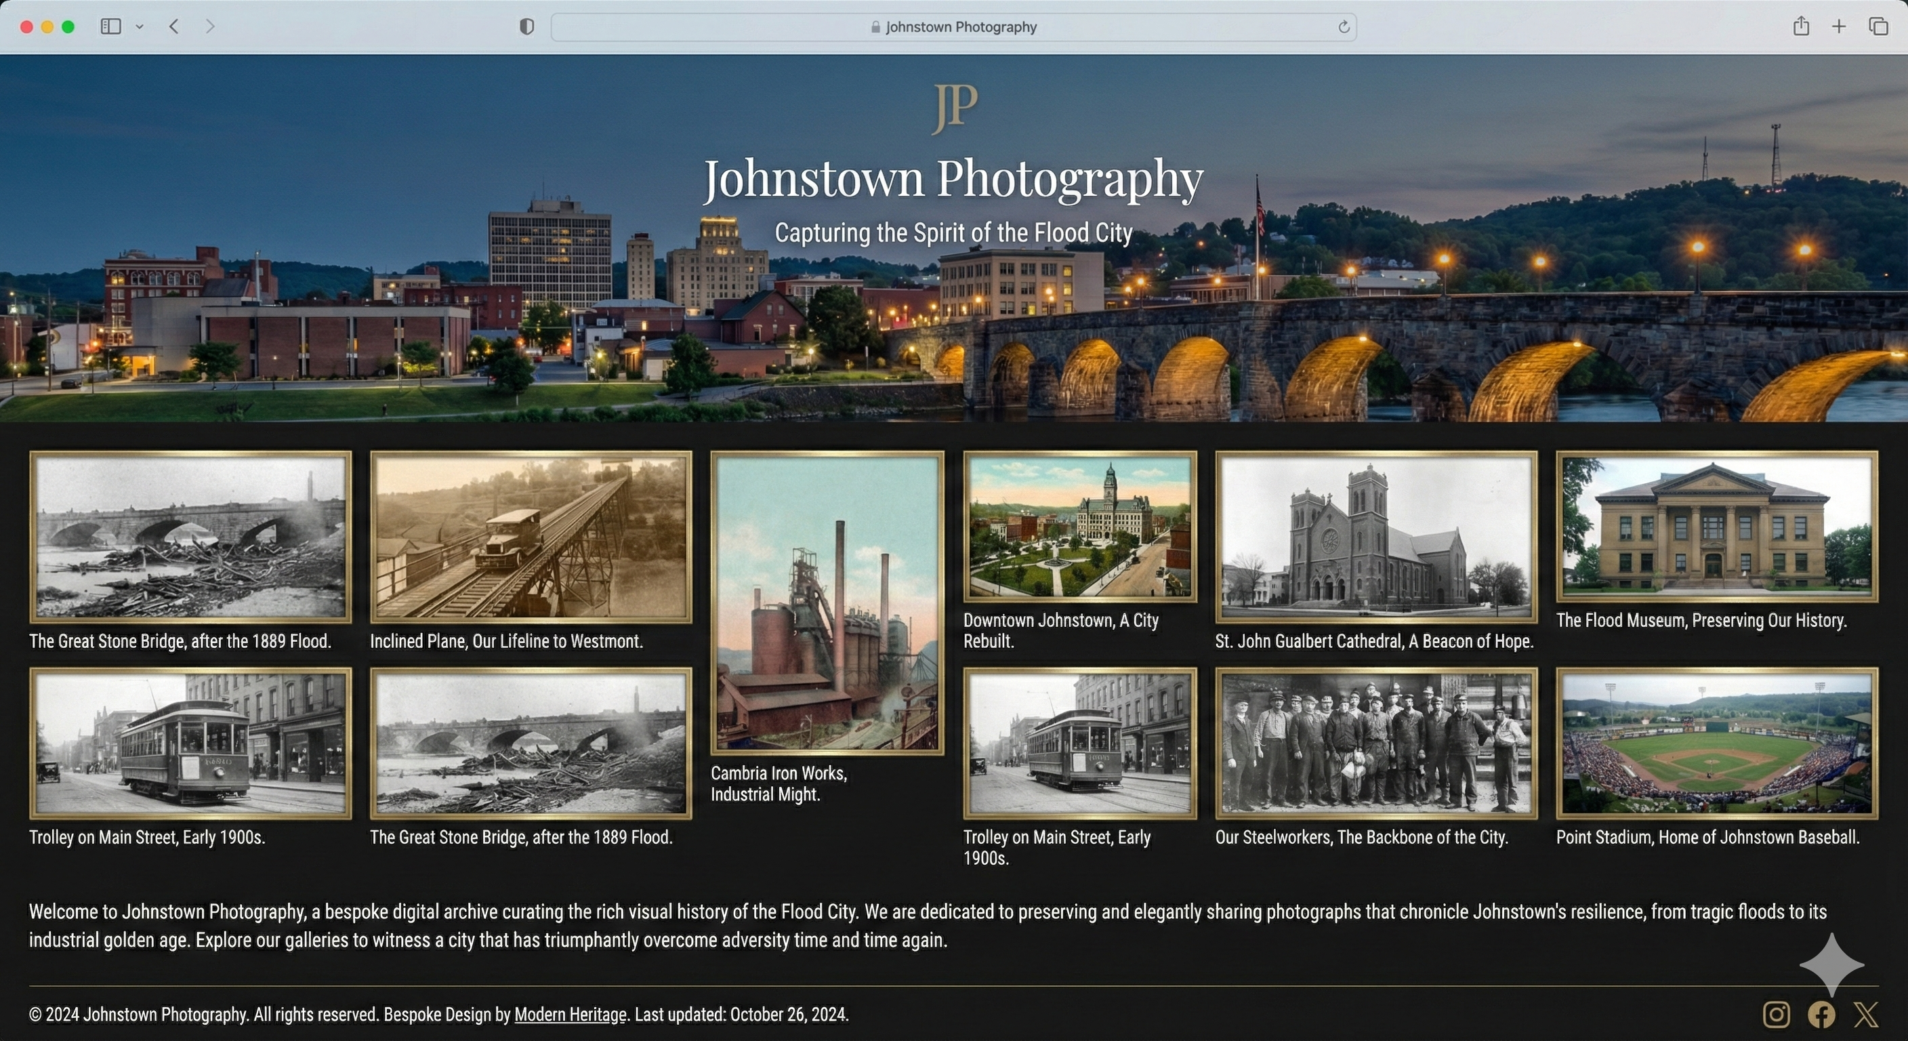Viewport: 1908px width, 1041px height.
Task: Click the privacy shield icon in the toolbar
Action: (526, 26)
